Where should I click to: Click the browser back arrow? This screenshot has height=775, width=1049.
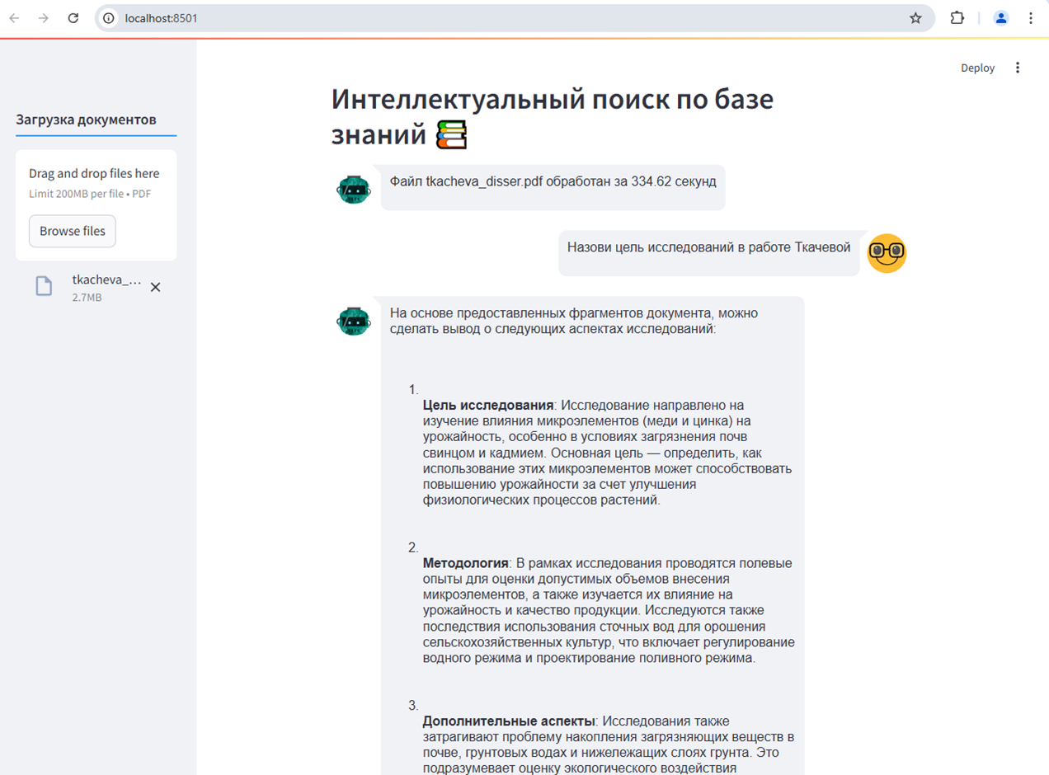pos(14,18)
